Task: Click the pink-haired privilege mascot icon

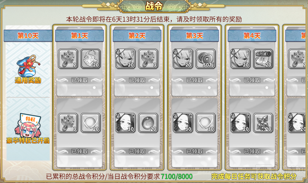Action: coord(28,126)
